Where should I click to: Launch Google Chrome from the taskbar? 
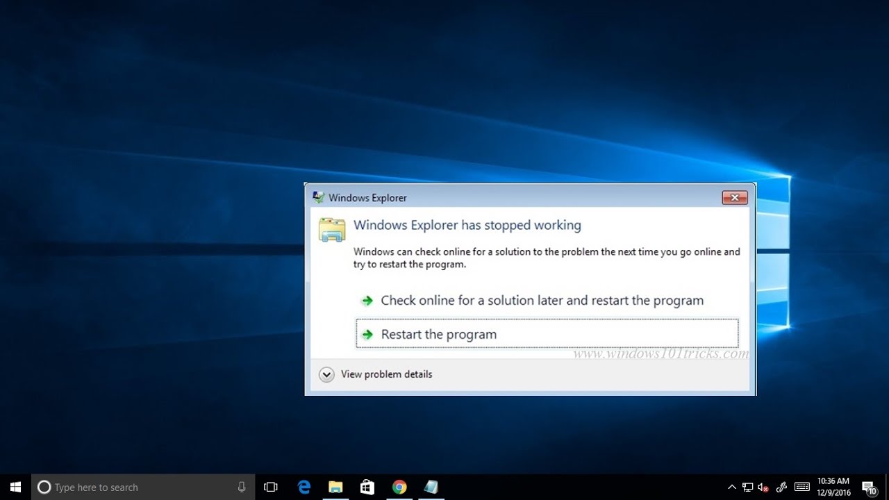point(399,487)
